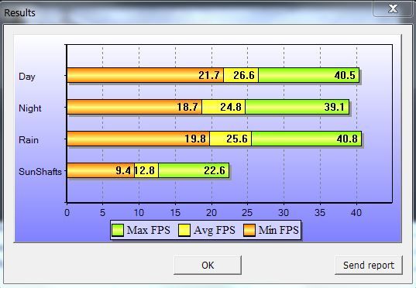
Task: Click the green Max FPS legend swatch
Action: click(118, 230)
